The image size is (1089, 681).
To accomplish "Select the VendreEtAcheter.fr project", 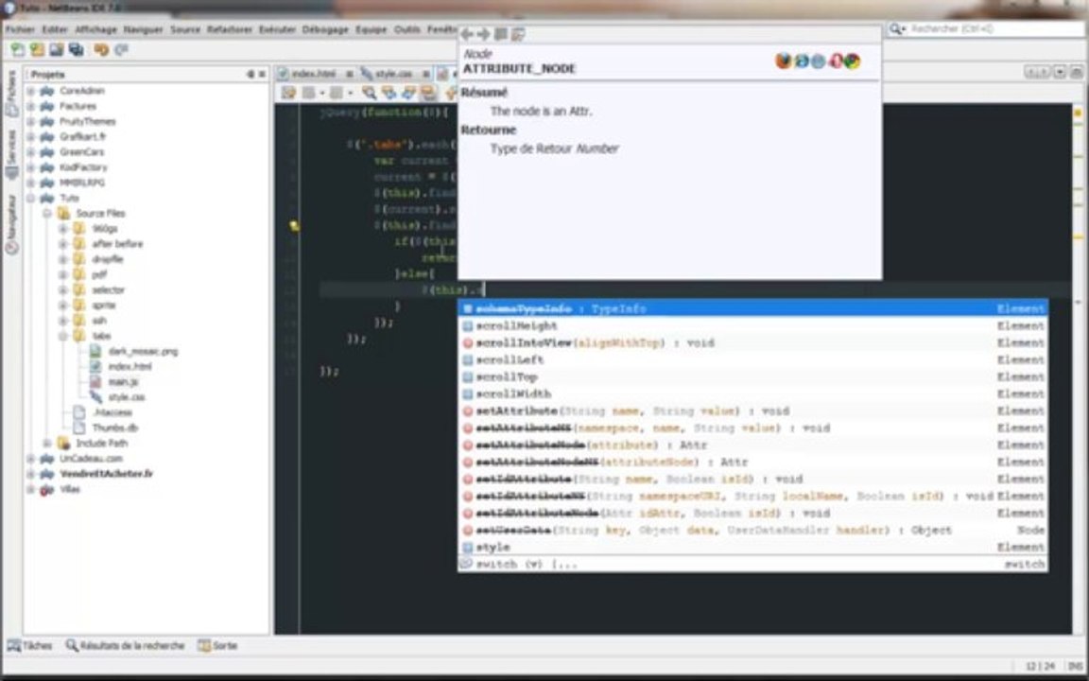I will tap(106, 474).
